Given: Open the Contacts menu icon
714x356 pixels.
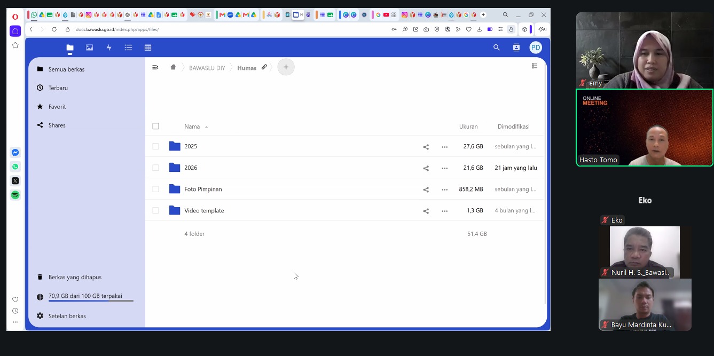Looking at the screenshot, I should pyautogui.click(x=516, y=48).
